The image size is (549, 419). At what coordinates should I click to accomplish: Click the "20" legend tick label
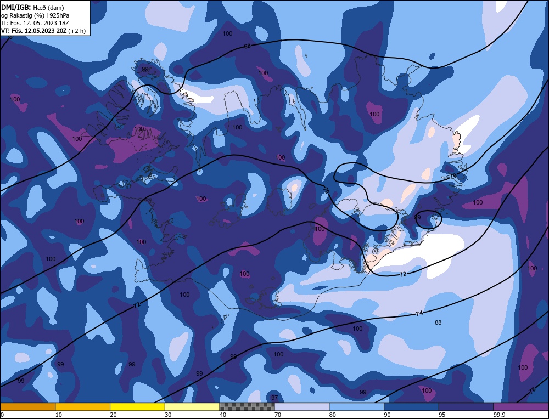[114, 415]
